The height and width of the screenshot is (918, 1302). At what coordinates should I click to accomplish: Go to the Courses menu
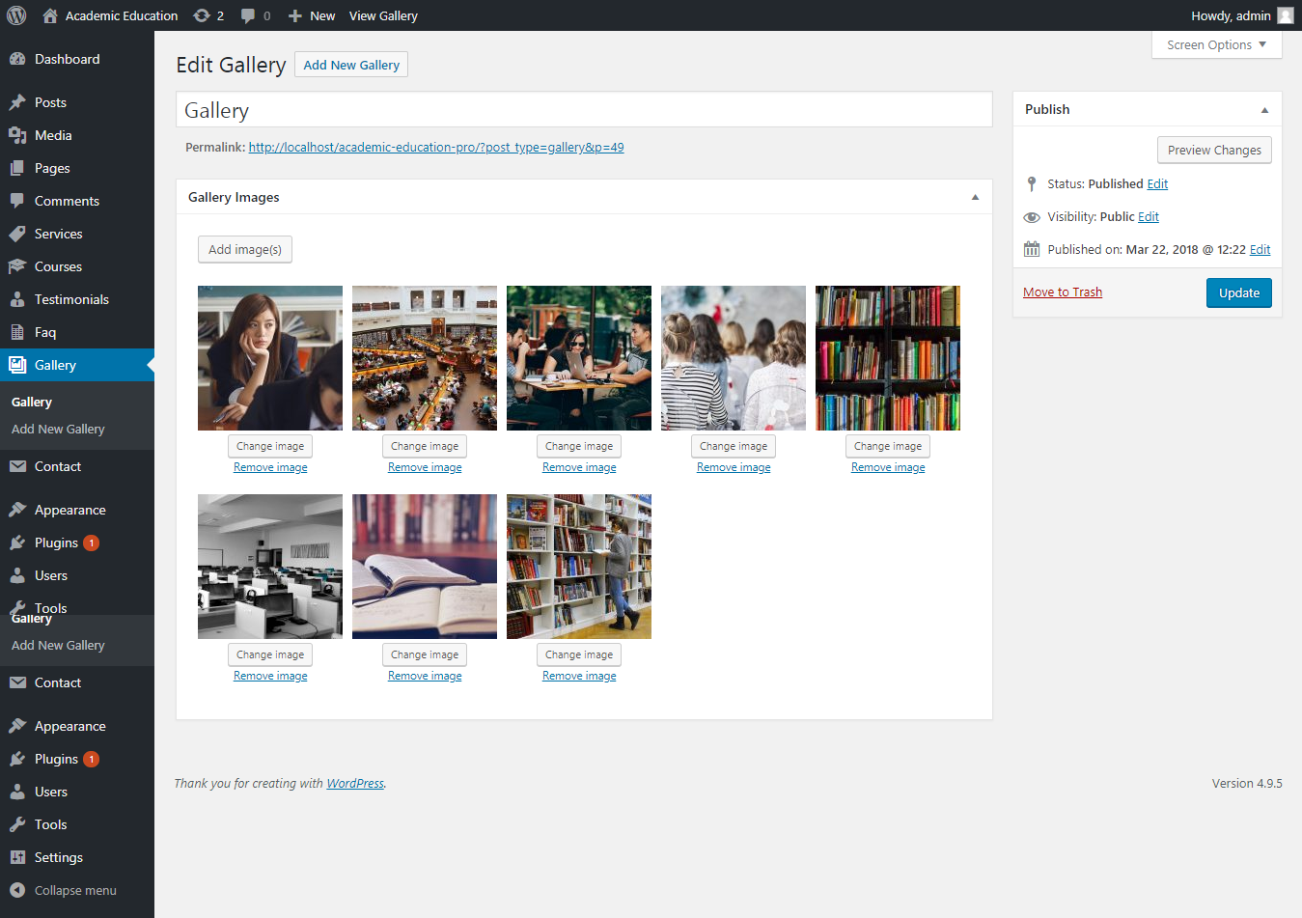click(x=58, y=266)
